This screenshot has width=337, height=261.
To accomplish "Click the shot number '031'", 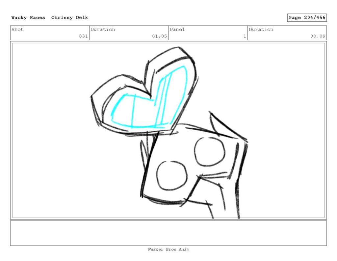I will 83,36.
